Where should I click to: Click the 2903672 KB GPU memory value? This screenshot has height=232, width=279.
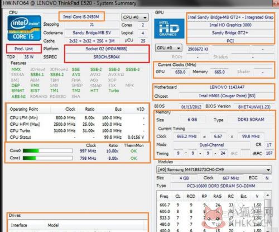pos(198,49)
